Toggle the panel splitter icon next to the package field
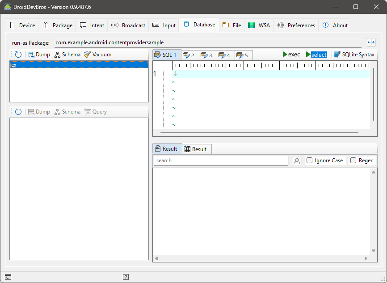This screenshot has height=283, width=387. pos(371,42)
